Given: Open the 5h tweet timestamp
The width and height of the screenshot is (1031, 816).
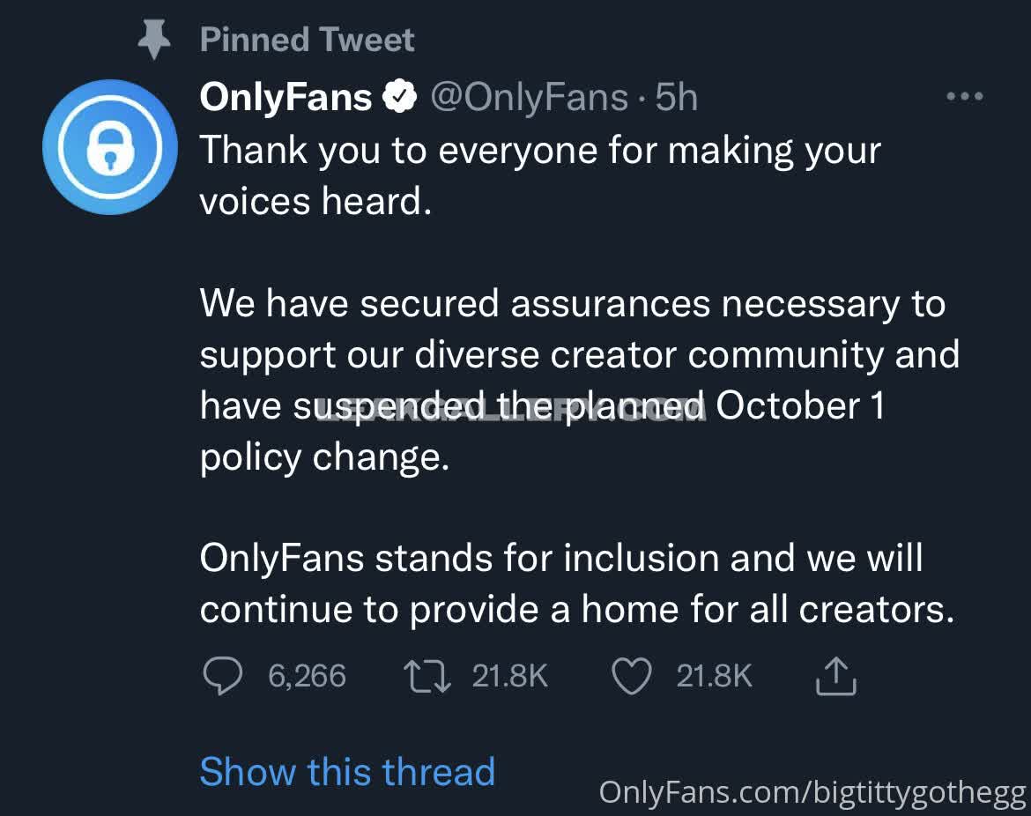Looking at the screenshot, I should (x=677, y=97).
